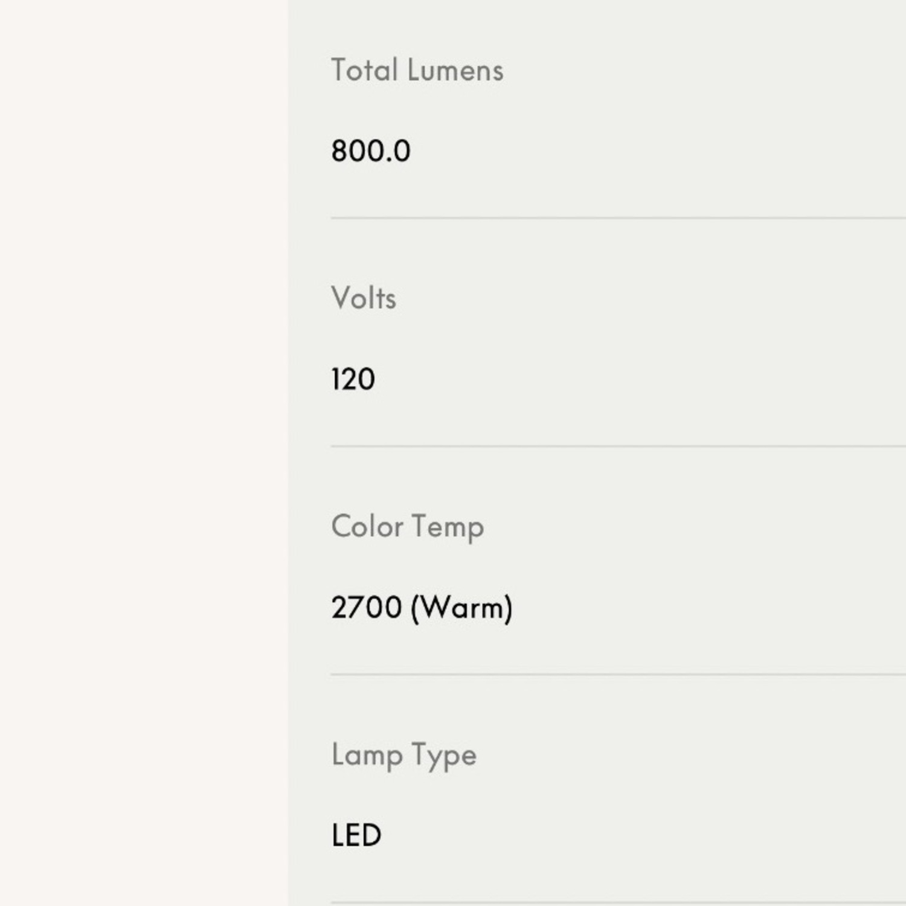The image size is (906, 906).
Task: Click the number 2700 in Color Temp row
Action: click(x=367, y=608)
